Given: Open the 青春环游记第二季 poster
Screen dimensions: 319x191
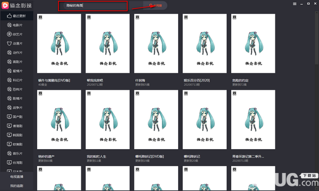Looking at the screenshot, I should pos(253,119).
